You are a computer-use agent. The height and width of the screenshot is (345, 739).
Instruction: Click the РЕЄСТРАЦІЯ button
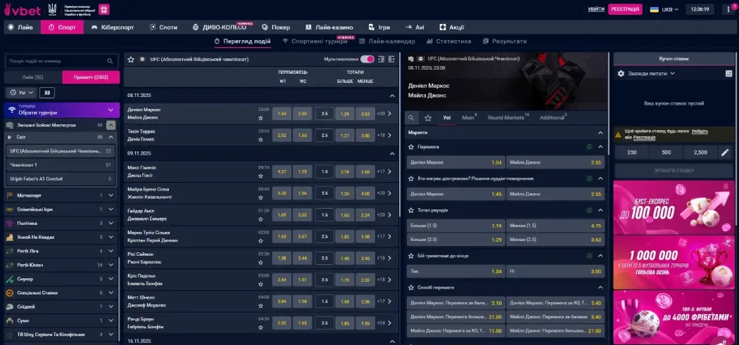click(x=625, y=9)
